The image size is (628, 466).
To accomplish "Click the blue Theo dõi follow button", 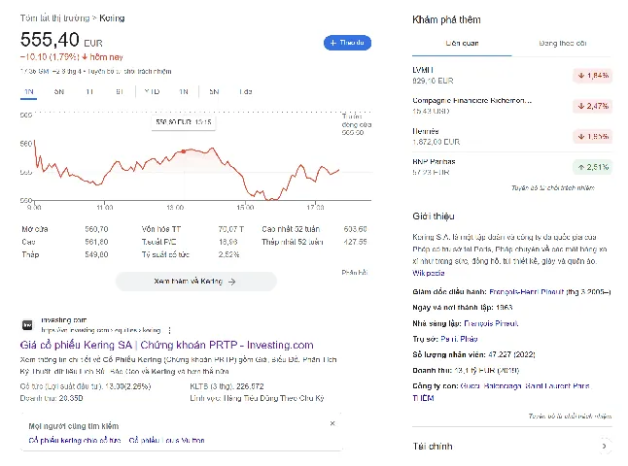I will coord(347,43).
